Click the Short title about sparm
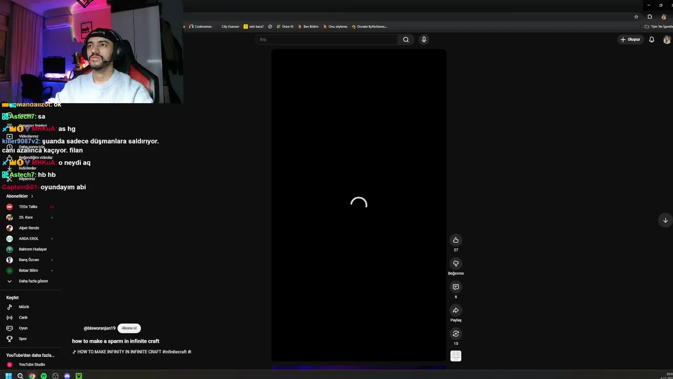 coord(116,341)
